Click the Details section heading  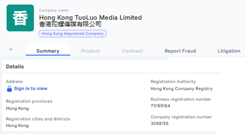tap(15, 67)
